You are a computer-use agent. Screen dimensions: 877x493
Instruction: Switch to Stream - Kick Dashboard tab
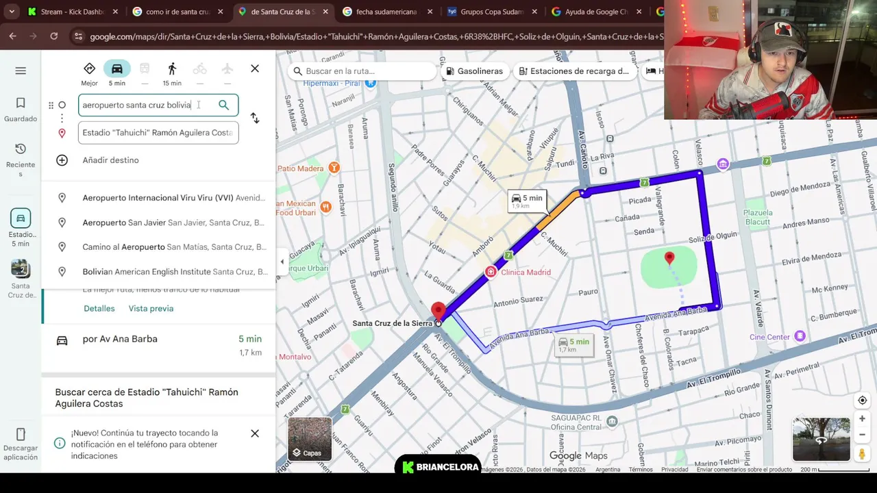click(74, 12)
